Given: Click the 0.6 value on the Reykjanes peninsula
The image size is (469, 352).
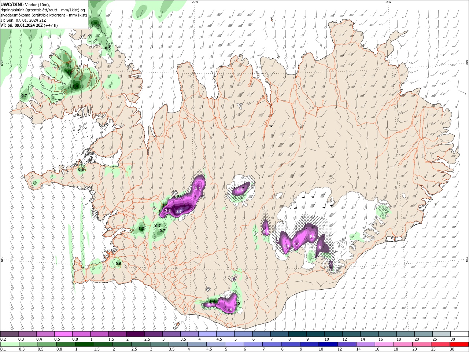Looking at the screenshot, I should (118, 264).
